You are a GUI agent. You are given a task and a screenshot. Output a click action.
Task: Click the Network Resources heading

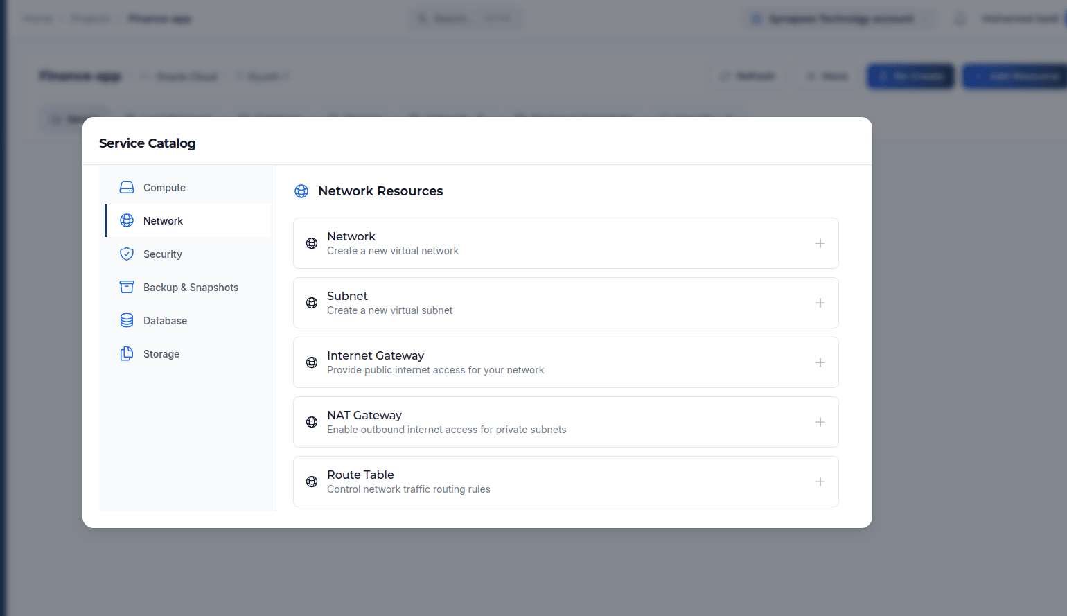(380, 191)
